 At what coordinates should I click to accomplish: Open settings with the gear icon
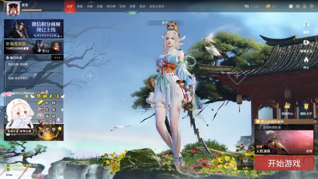pyautogui.click(x=312, y=6)
